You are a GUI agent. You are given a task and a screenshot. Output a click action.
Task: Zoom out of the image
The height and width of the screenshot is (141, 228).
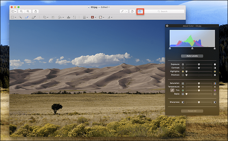click(21, 12)
